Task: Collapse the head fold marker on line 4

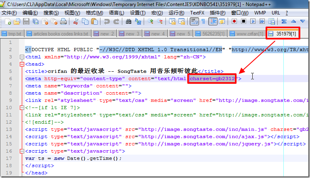Action: tap(22, 64)
